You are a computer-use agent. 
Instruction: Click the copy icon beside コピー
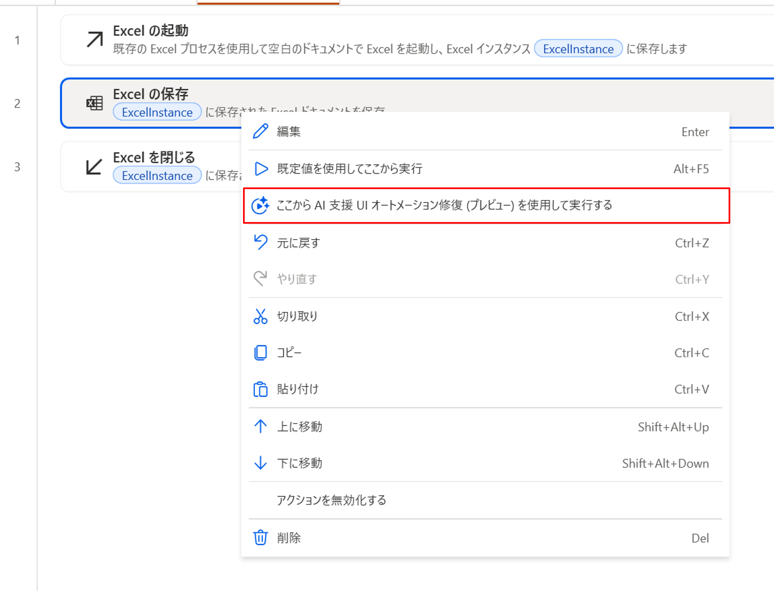(x=260, y=353)
